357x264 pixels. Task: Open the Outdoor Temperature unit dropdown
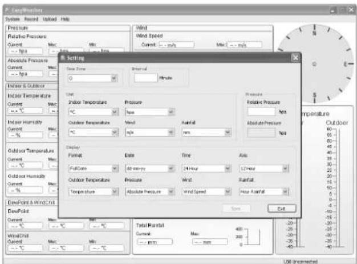tap(93, 133)
